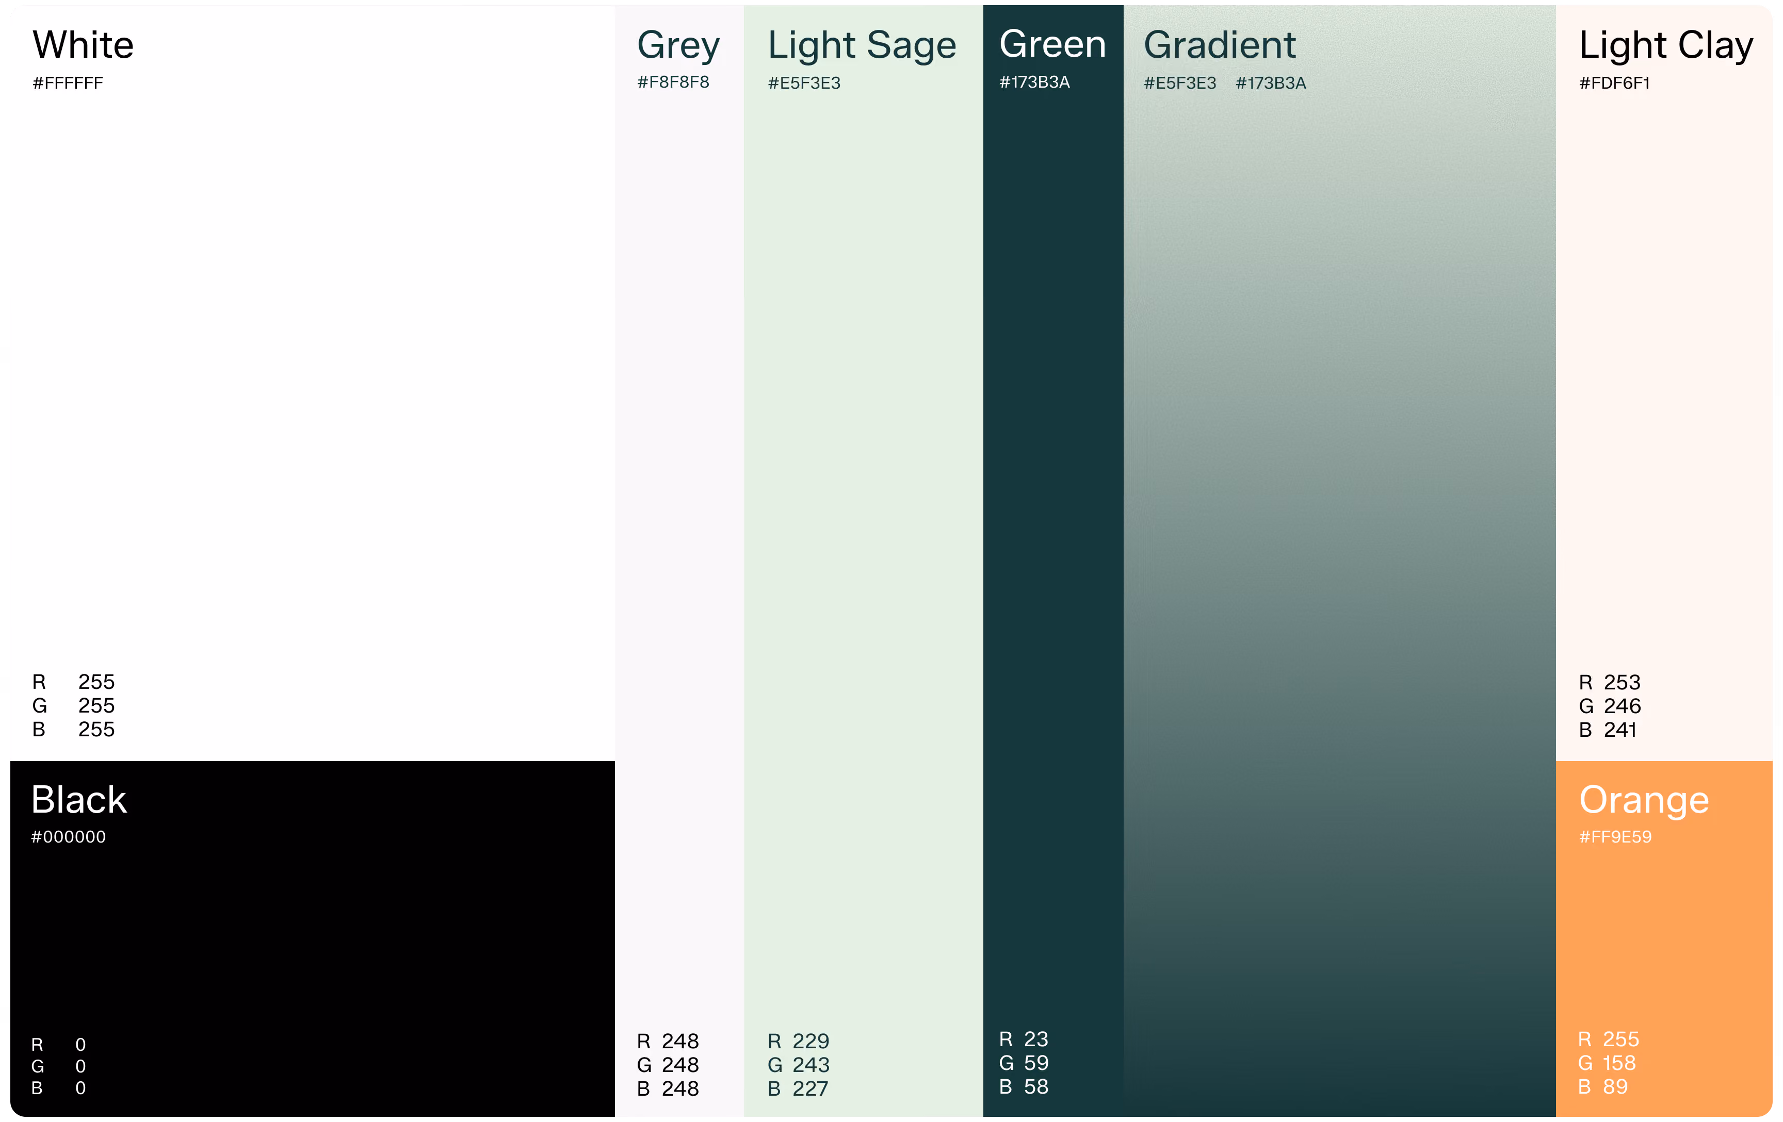Click the Orange swatch title
This screenshot has width=1783, height=1122.
click(1644, 801)
